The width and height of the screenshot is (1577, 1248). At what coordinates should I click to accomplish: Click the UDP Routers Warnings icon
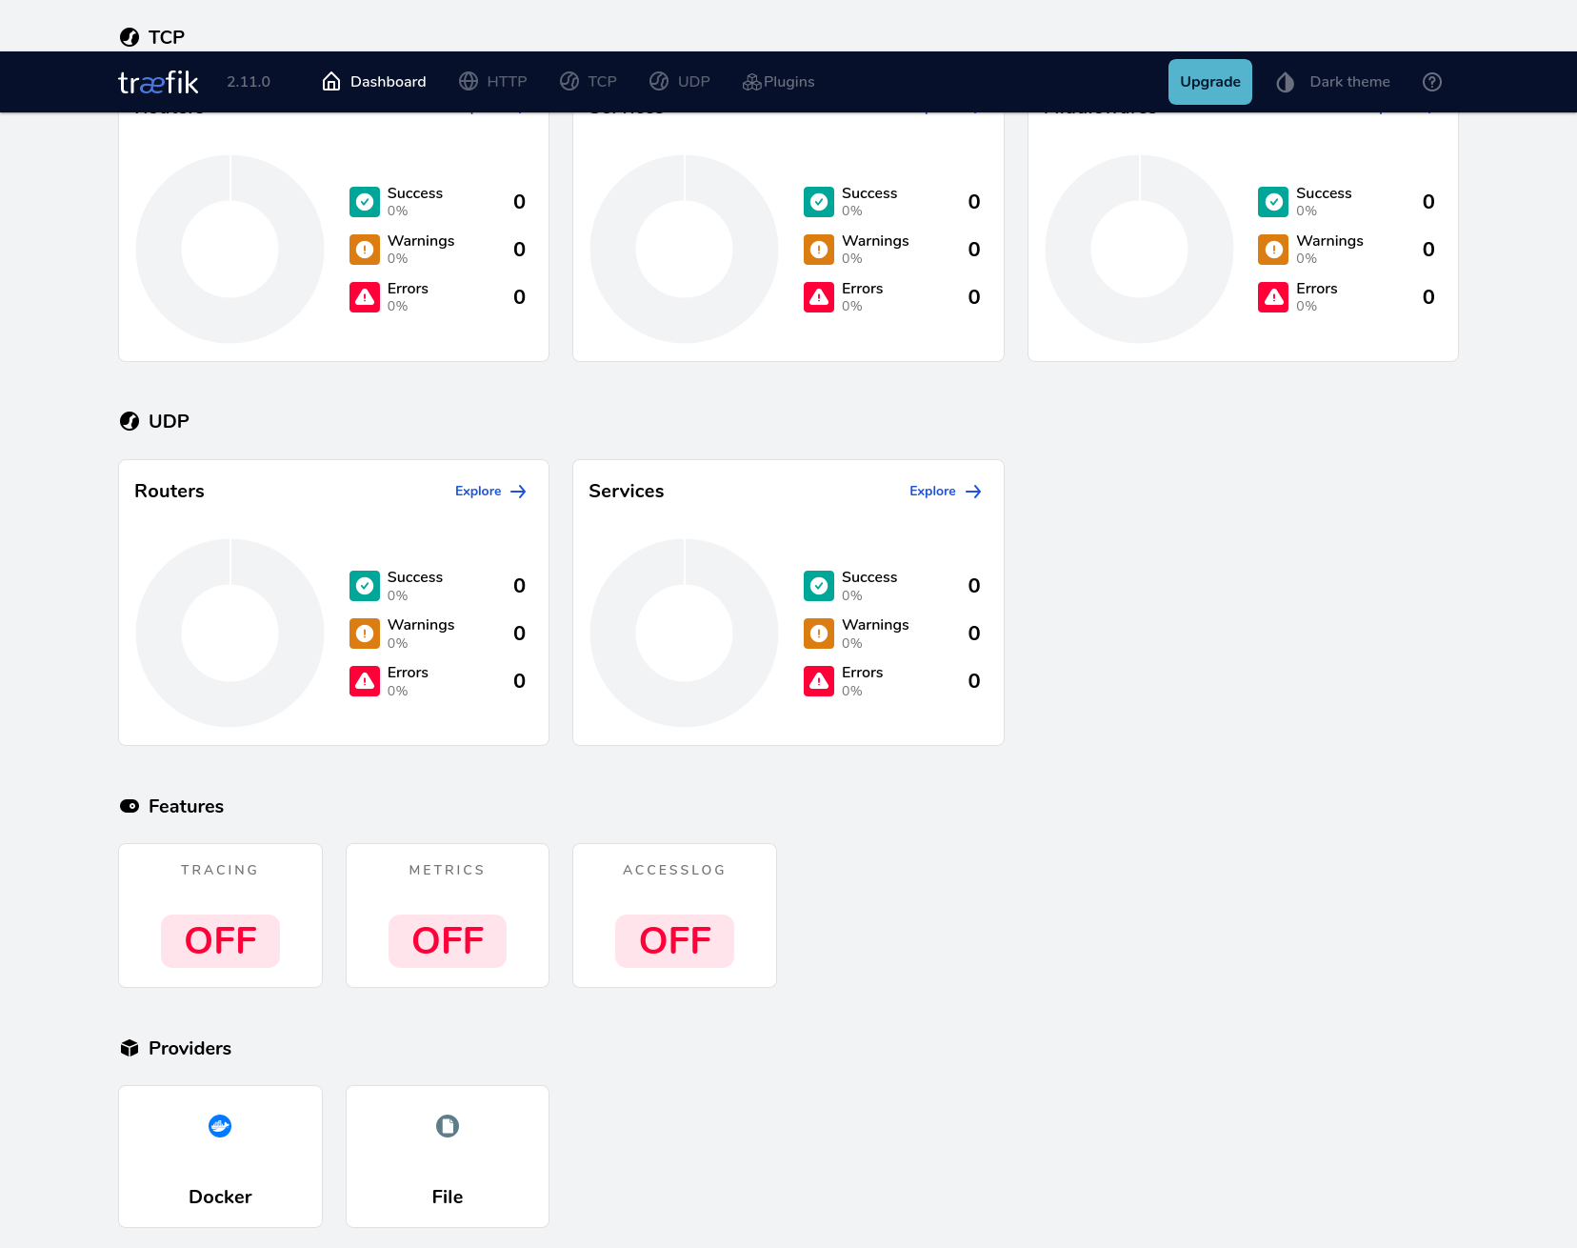pyautogui.click(x=365, y=634)
